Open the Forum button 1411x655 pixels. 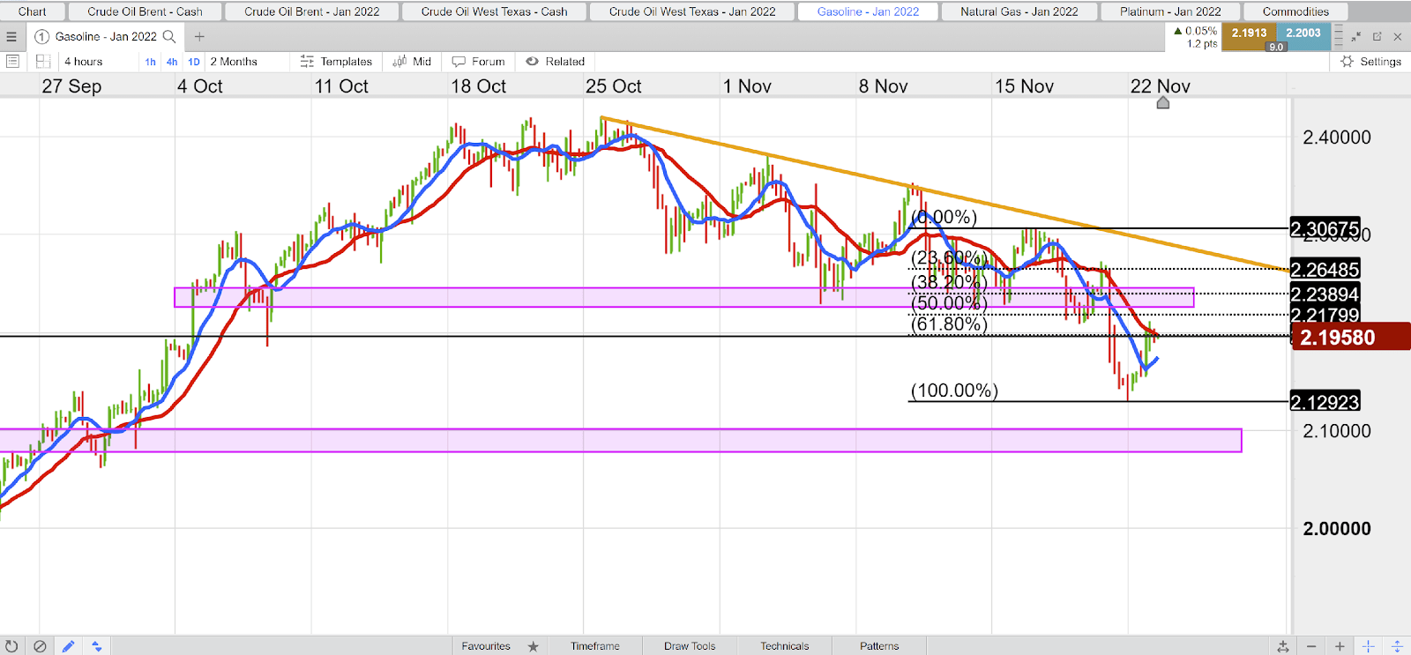point(478,62)
